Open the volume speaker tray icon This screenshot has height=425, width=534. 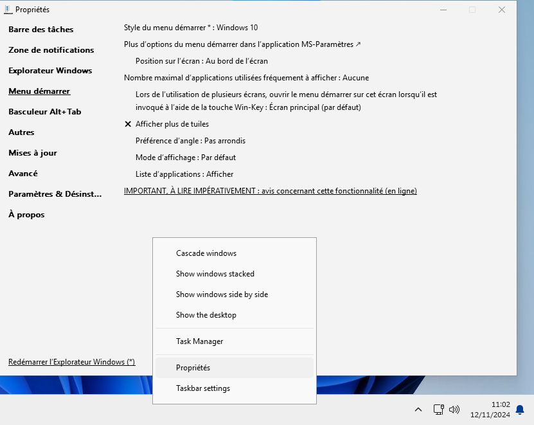[454, 410]
